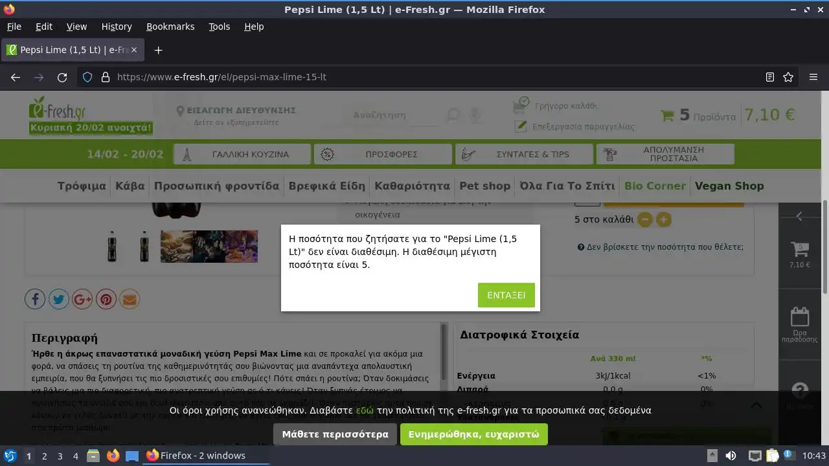The image size is (829, 466).
Task: Click ΕΙΣΑΓΩΓΗ ΔΙΕΥΘΥΝΣΗΣ location pin
Action: click(181, 111)
